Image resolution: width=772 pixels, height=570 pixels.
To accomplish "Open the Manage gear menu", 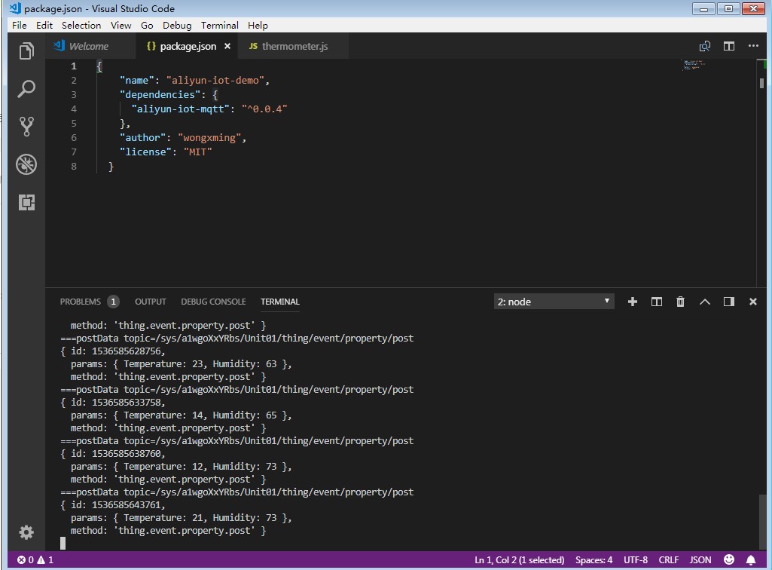I will click(x=26, y=532).
